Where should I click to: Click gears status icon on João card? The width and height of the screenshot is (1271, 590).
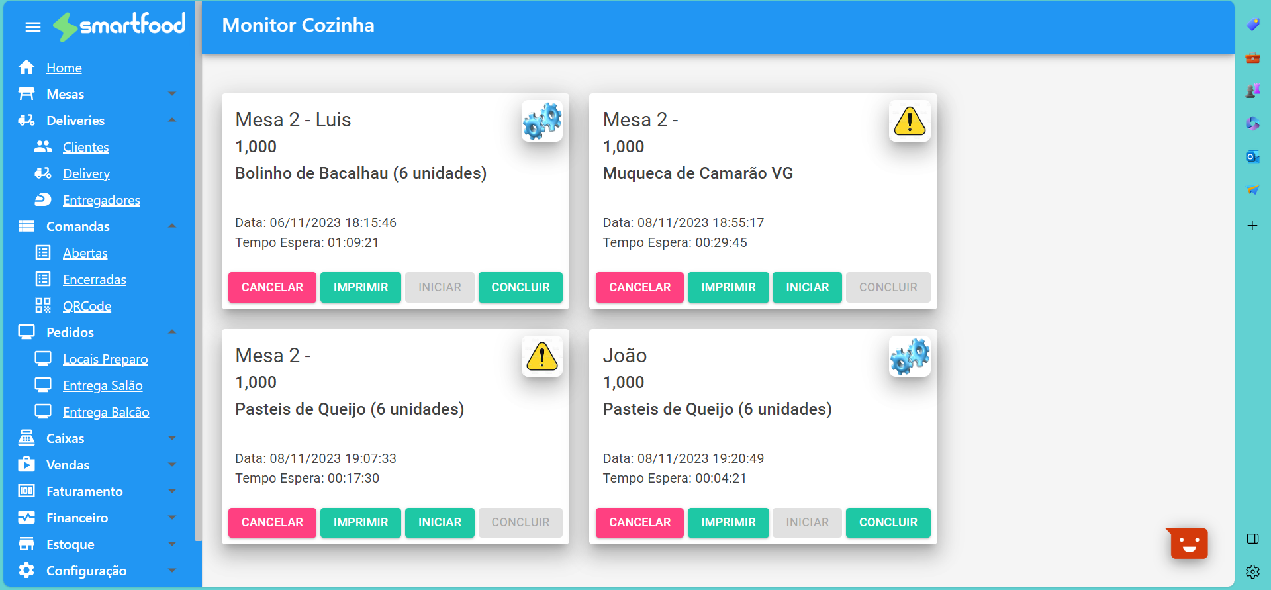pyautogui.click(x=909, y=357)
